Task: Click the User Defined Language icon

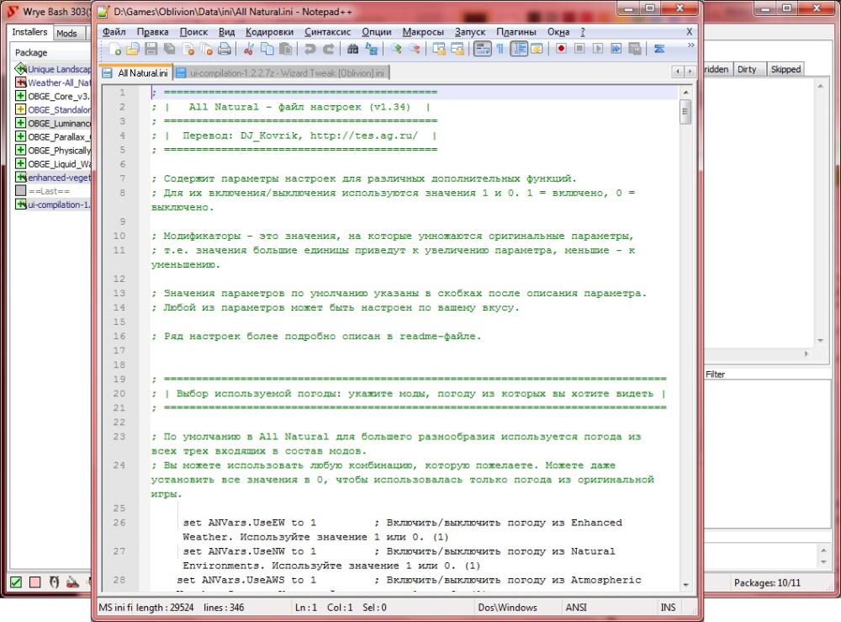Action: [537, 50]
